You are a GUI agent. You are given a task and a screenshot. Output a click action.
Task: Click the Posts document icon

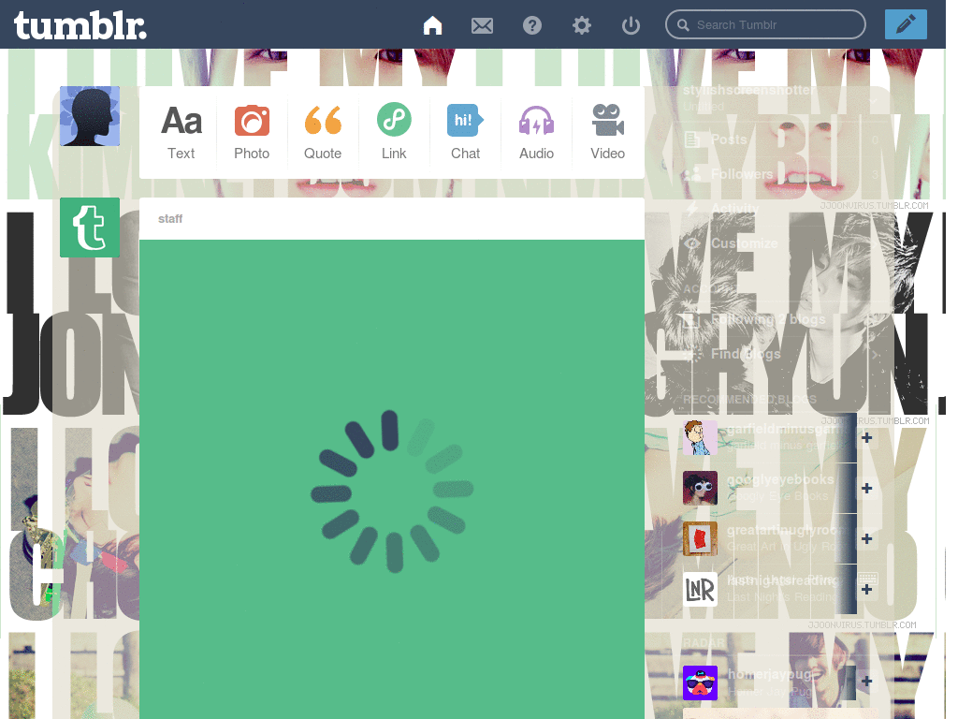[691, 140]
